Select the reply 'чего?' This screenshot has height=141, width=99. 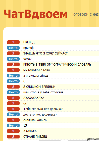point(27,59)
